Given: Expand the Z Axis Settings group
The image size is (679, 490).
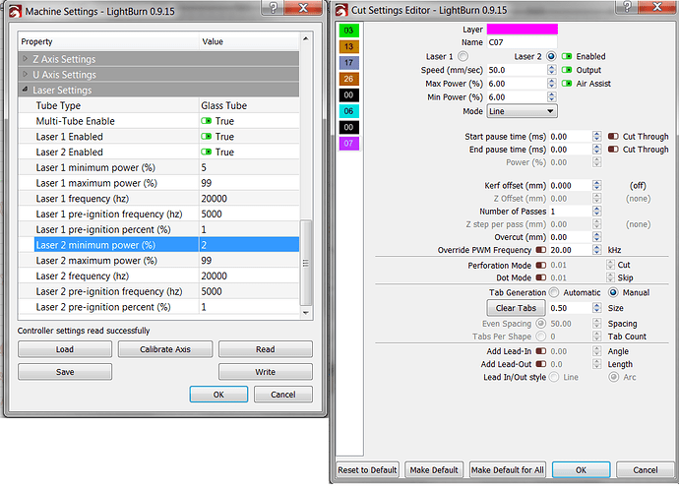Looking at the screenshot, I should (26, 58).
